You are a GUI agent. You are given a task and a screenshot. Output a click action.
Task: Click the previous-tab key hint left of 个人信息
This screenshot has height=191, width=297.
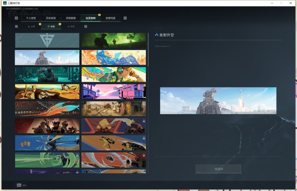(16, 18)
